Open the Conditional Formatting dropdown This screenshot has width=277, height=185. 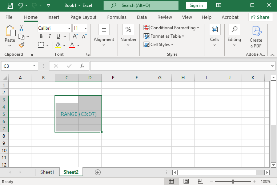click(171, 28)
